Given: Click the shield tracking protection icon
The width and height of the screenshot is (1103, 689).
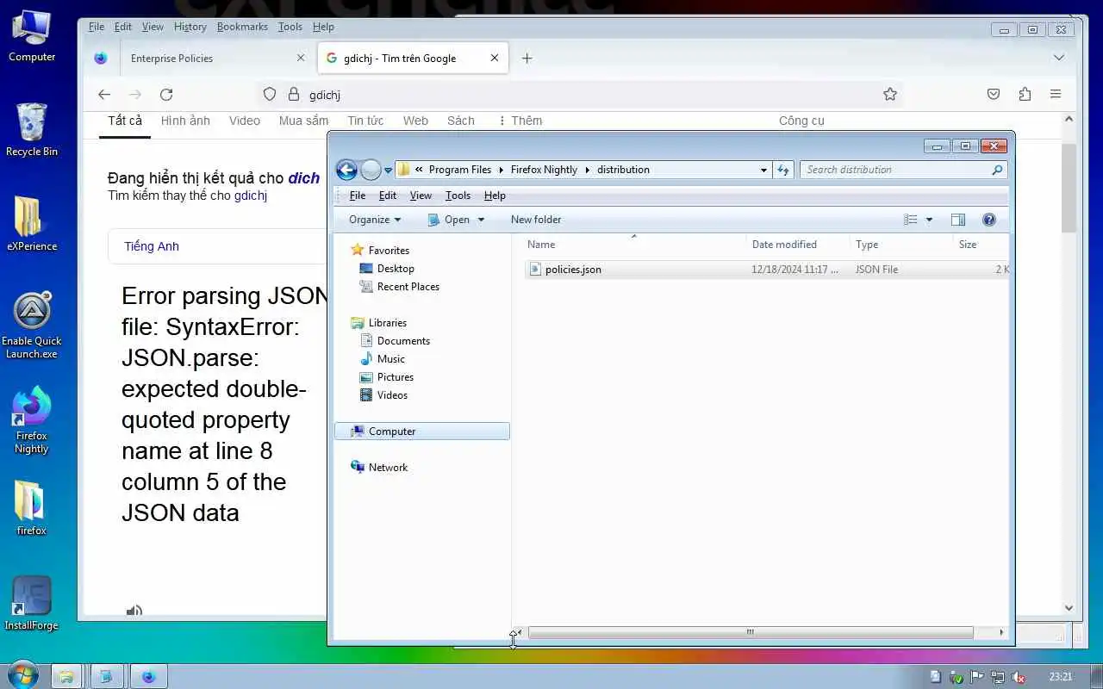Looking at the screenshot, I should click(x=270, y=95).
